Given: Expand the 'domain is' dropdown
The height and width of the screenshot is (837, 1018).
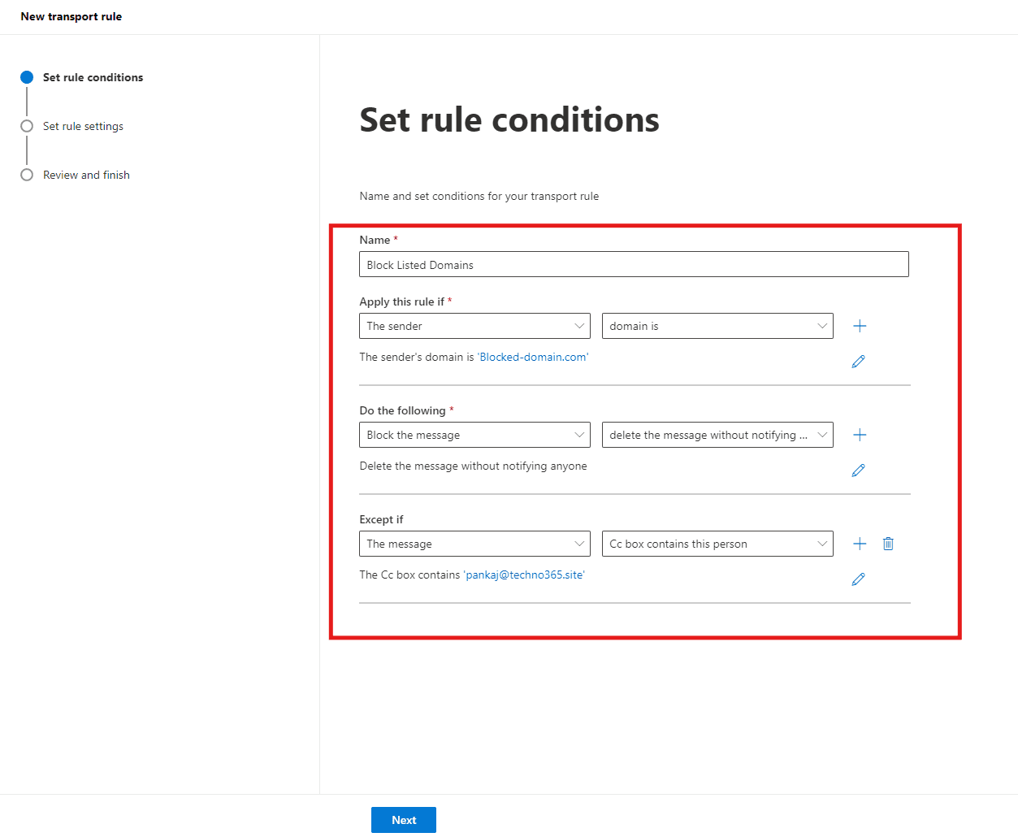Looking at the screenshot, I should (x=717, y=326).
